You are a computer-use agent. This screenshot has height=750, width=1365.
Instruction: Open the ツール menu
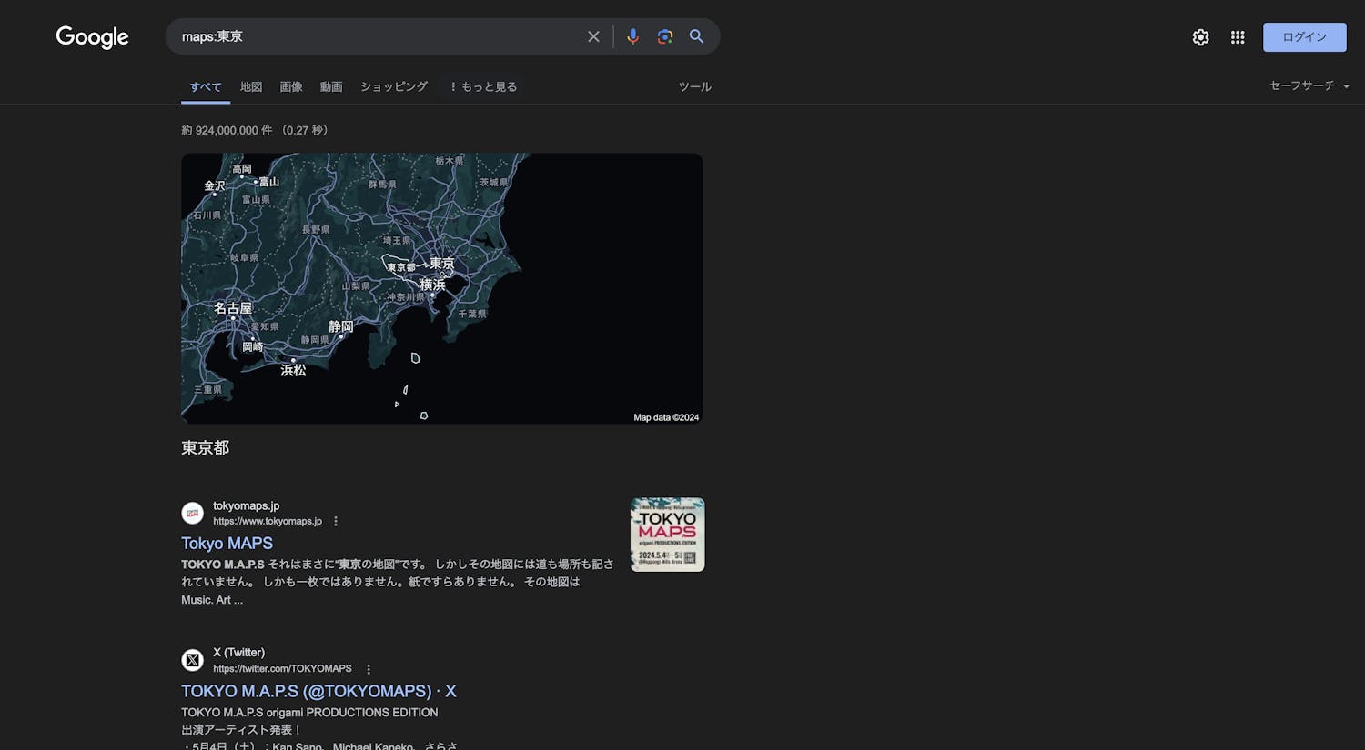point(694,86)
